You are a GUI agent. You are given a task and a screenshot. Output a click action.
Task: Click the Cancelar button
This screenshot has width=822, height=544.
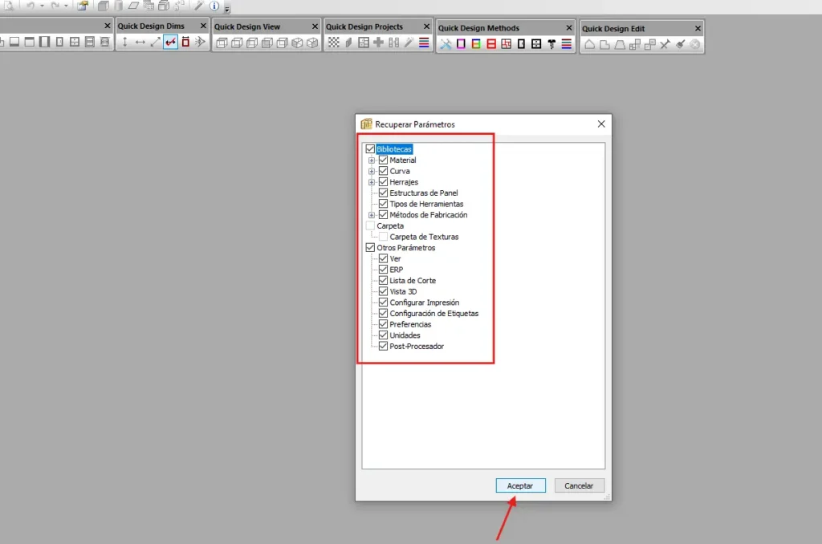[x=579, y=486]
